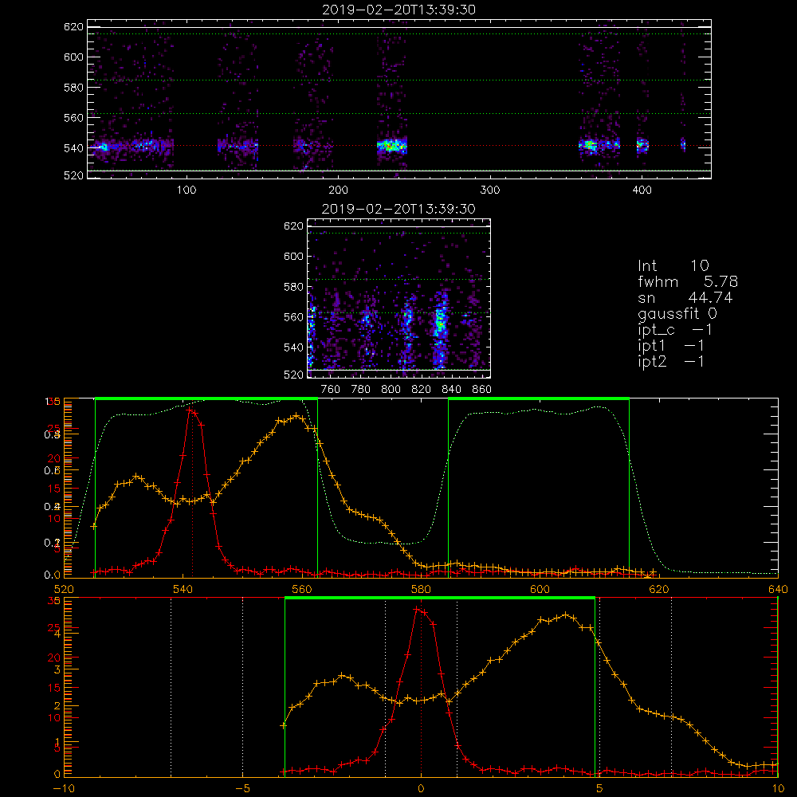
Task: Click the red curve peak in the profile plot
Action: pyautogui.click(x=190, y=410)
